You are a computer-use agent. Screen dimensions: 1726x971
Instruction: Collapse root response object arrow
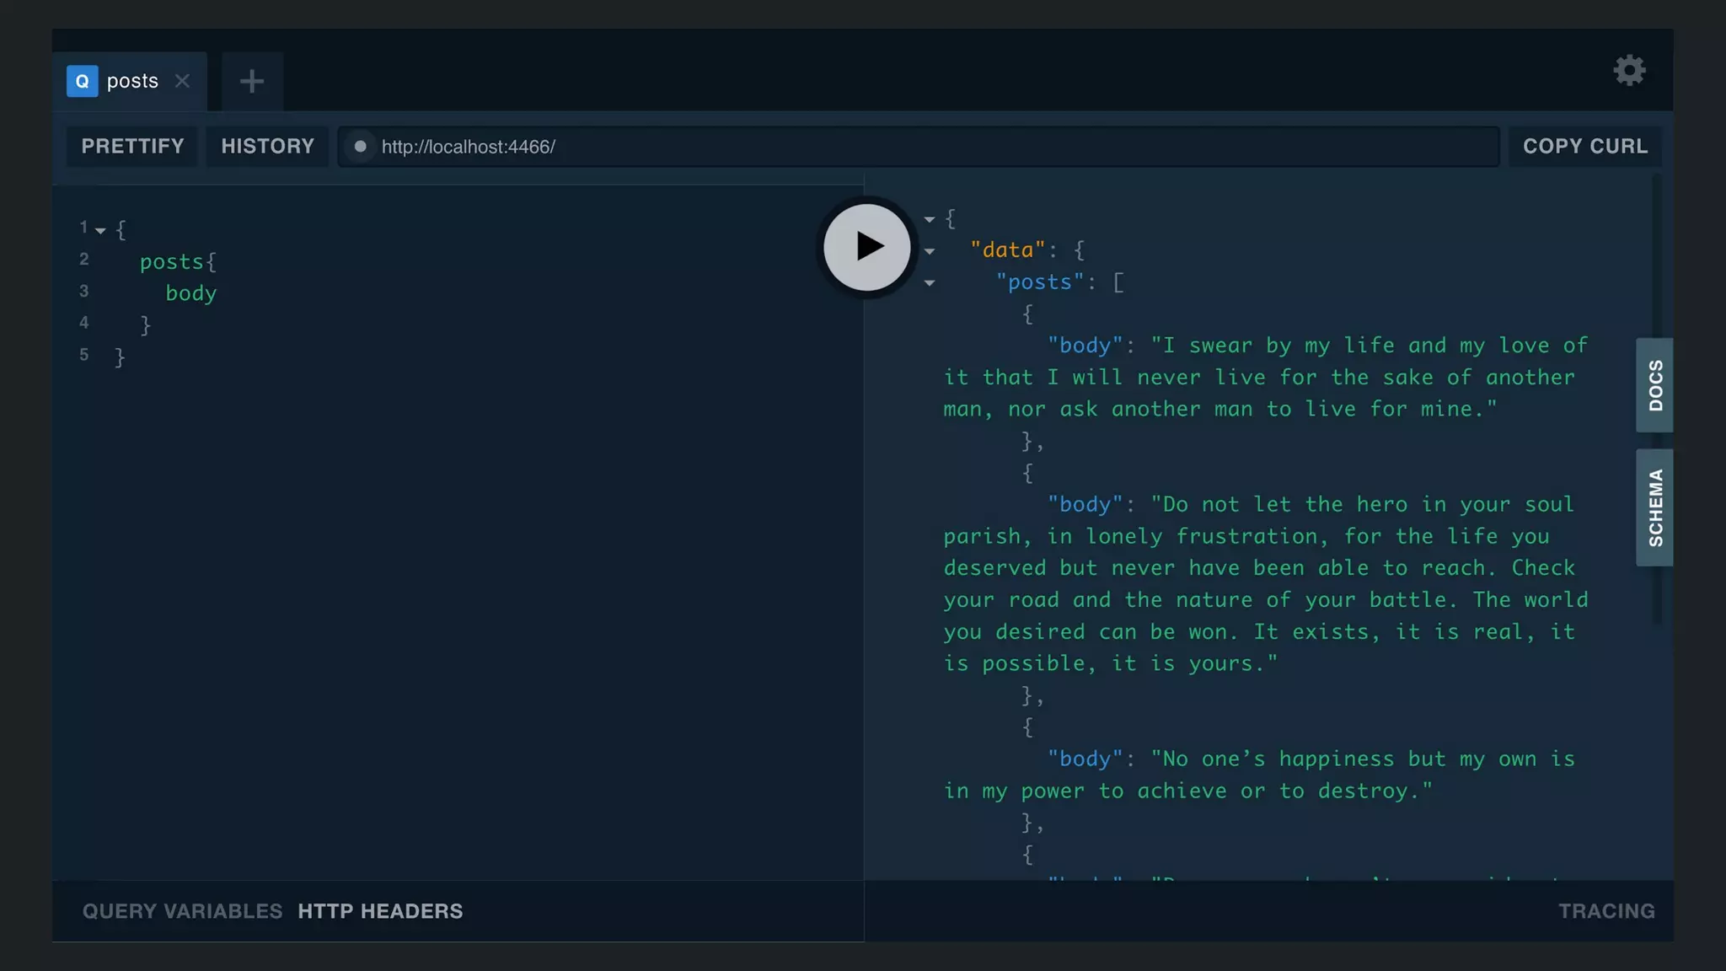(x=929, y=219)
